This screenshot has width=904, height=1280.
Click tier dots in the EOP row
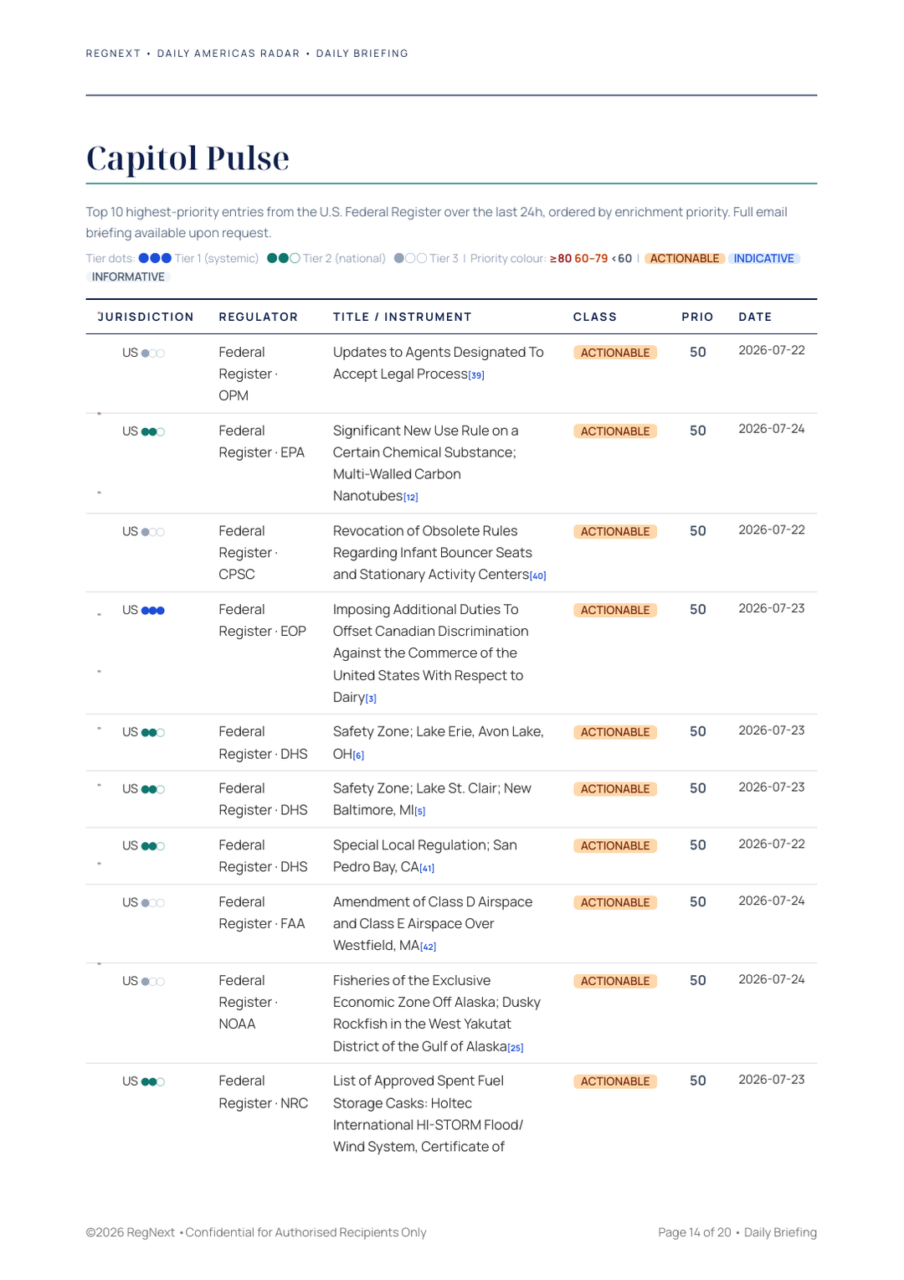click(x=153, y=611)
